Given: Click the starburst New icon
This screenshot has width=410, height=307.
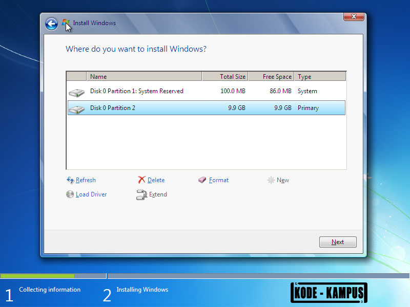Looking at the screenshot, I should [x=271, y=180].
